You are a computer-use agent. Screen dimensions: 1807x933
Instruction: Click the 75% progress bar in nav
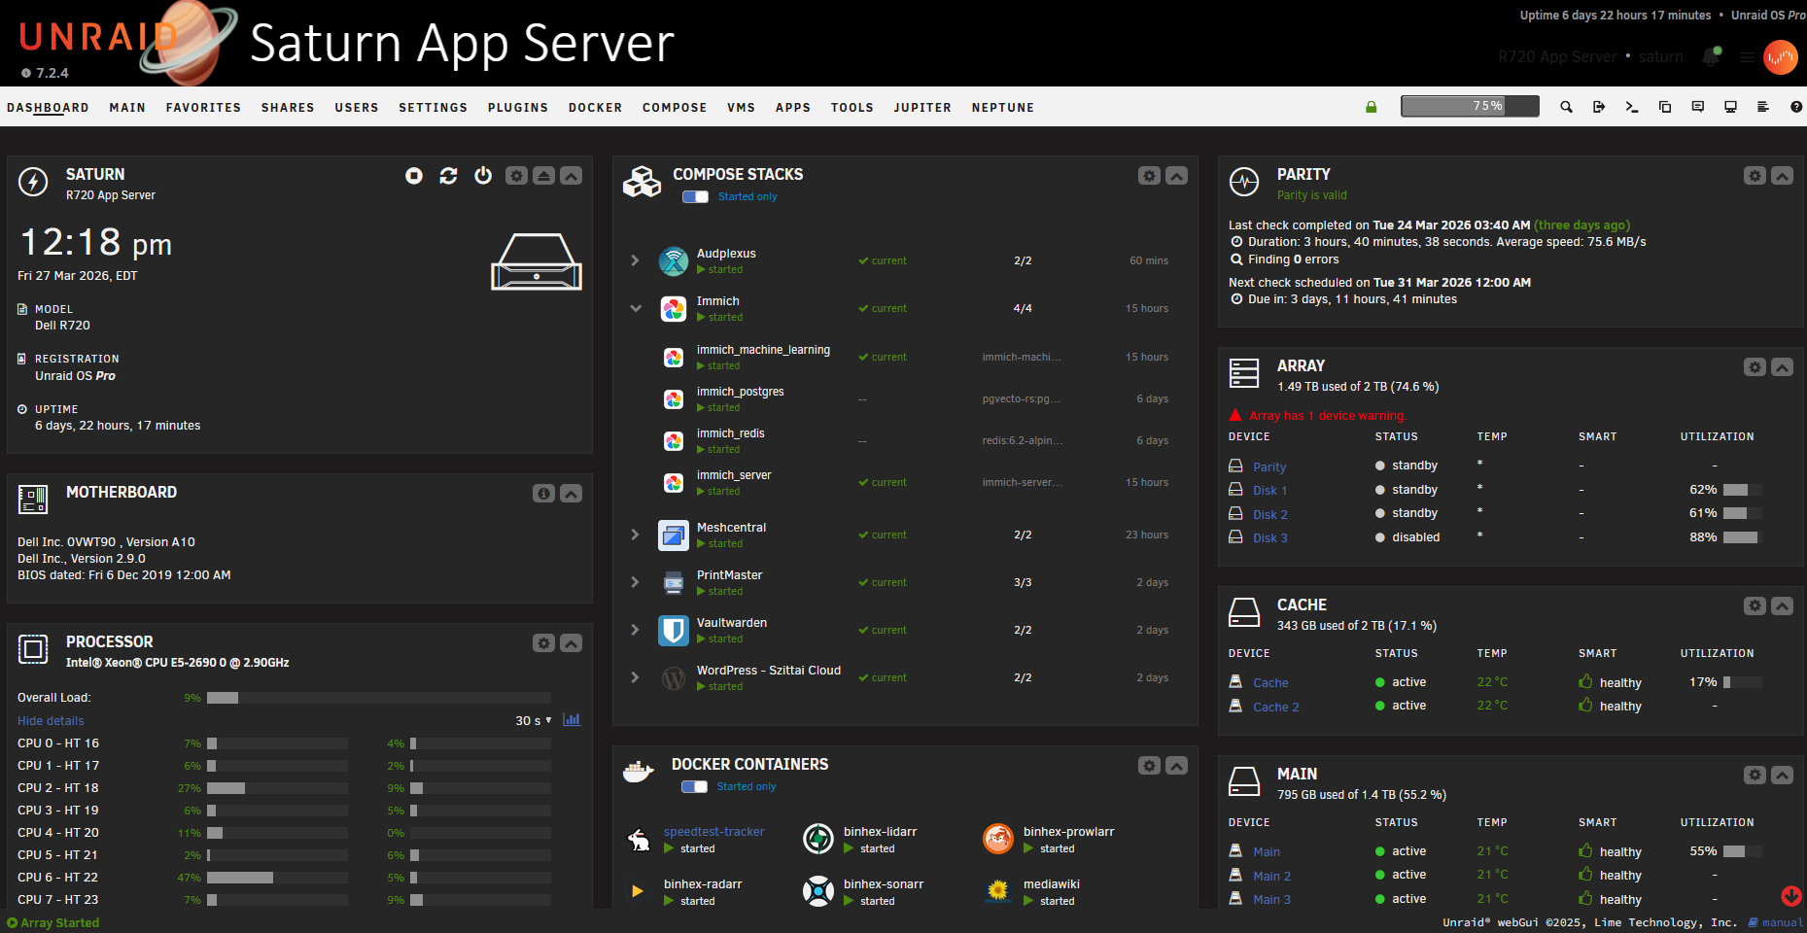coord(1470,106)
